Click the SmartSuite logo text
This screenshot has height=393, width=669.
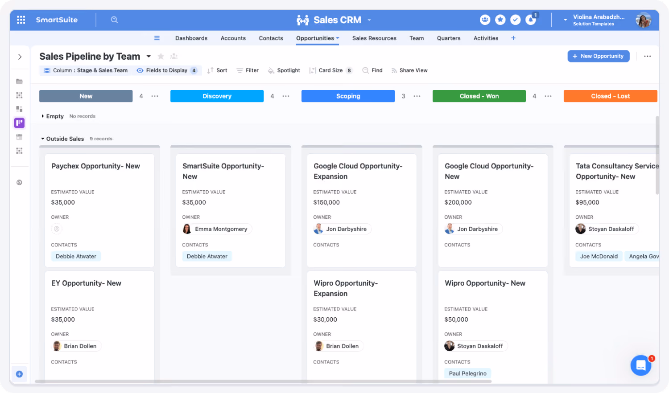coord(57,20)
